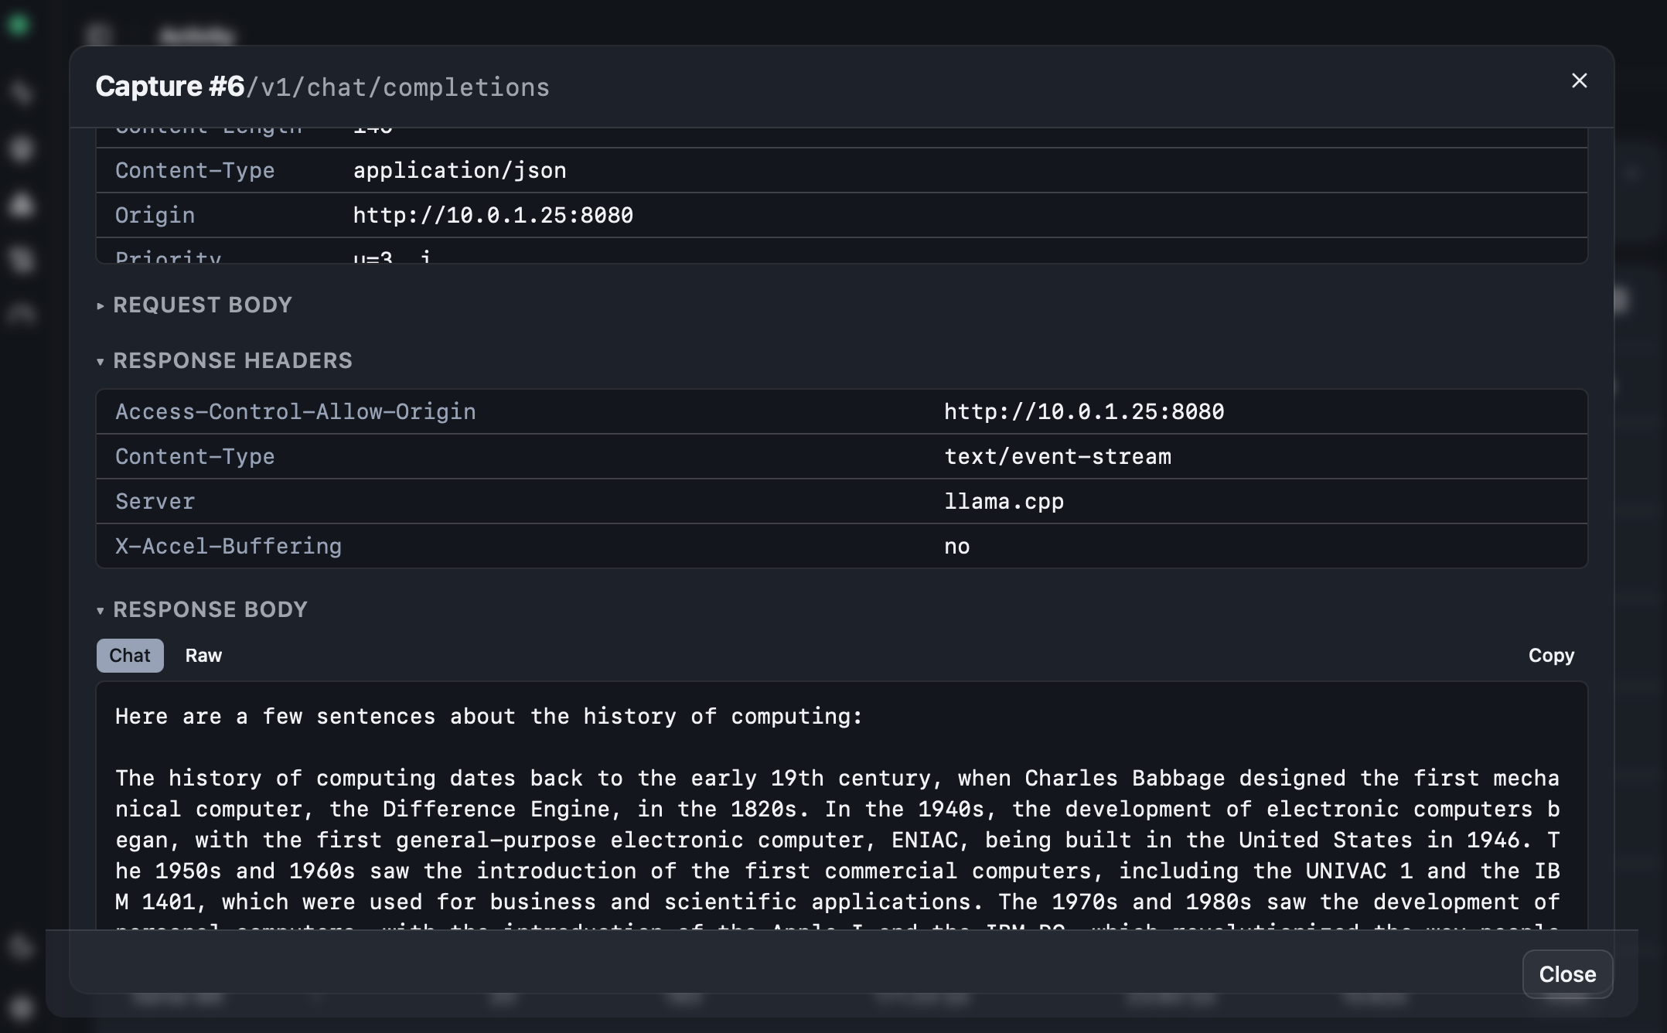The image size is (1667, 1033).
Task: Select the text/event-stream response value
Action: coord(1057,456)
